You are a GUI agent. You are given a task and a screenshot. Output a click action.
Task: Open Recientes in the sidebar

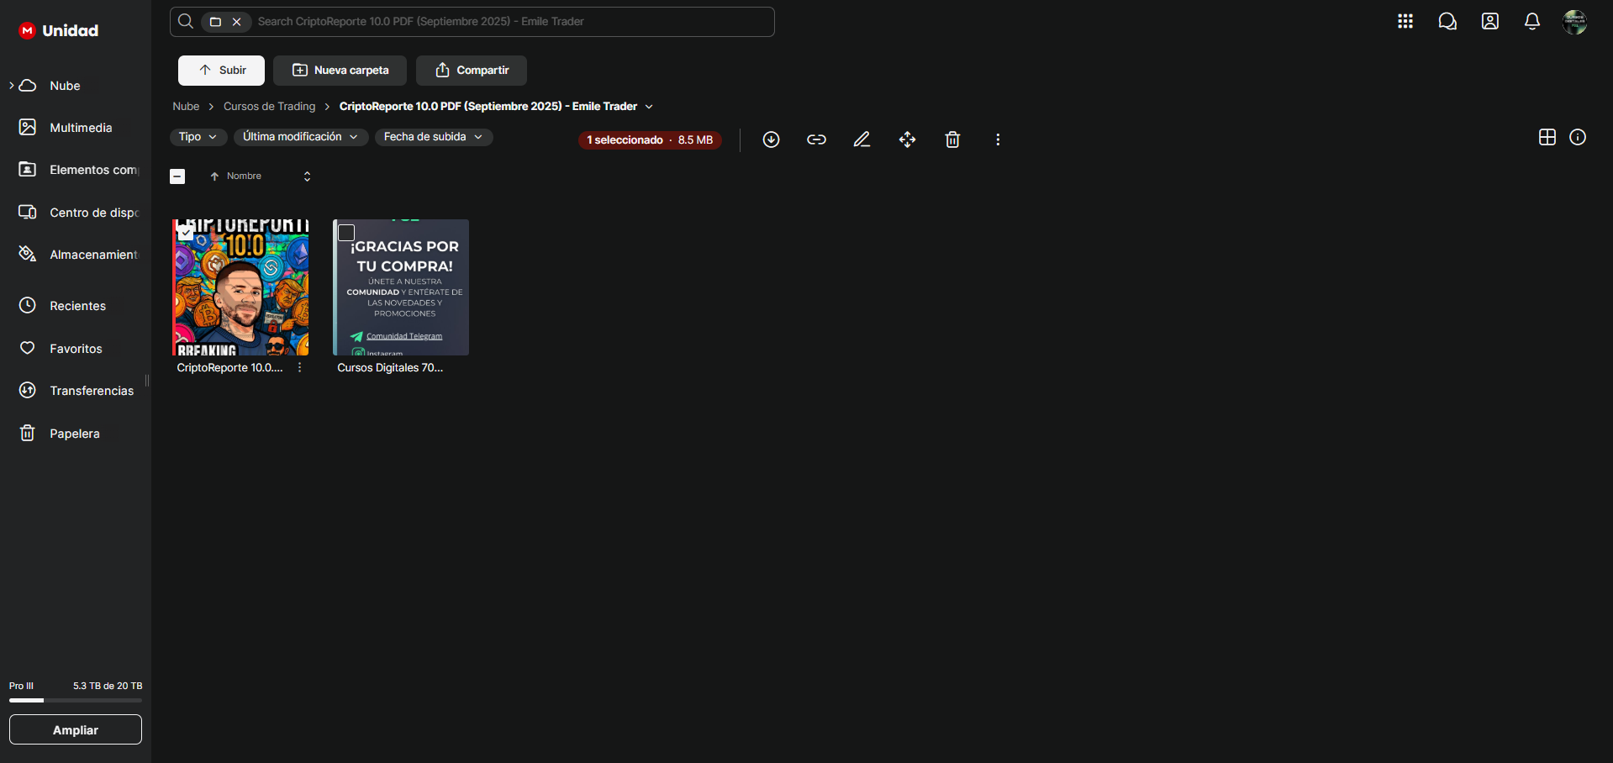pos(77,306)
